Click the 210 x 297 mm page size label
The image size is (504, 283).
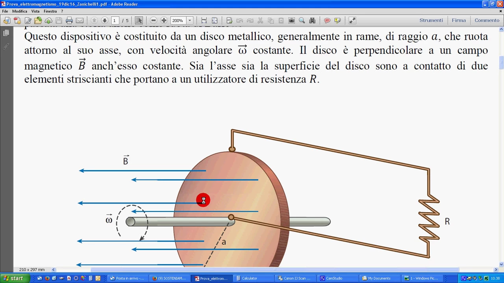pos(32,270)
